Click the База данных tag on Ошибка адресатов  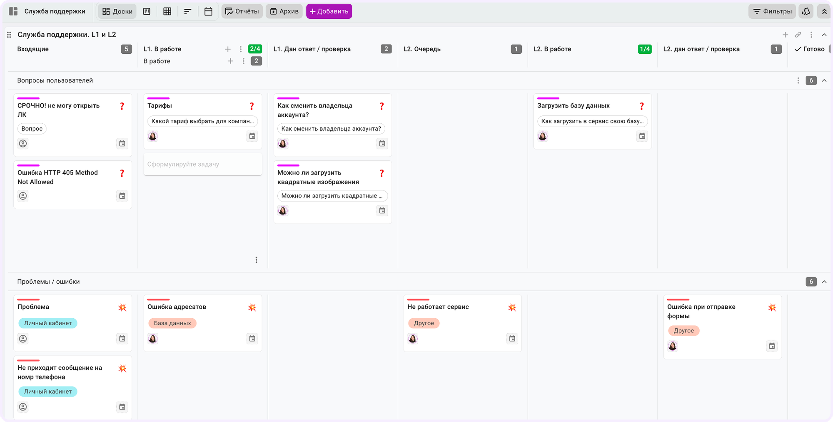click(172, 323)
